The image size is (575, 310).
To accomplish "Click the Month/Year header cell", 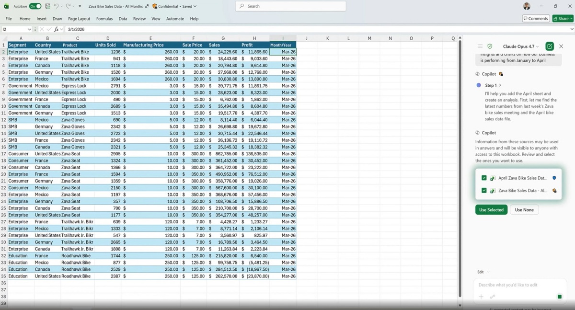I will [283, 45].
